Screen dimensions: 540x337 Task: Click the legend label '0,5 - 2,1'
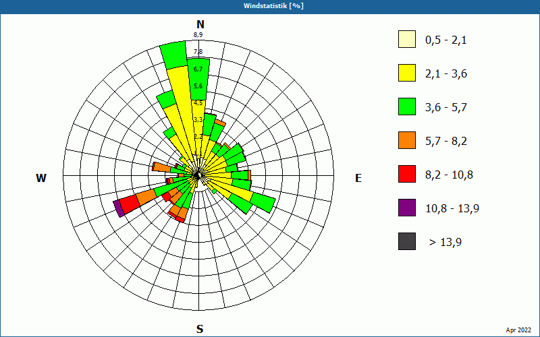click(x=446, y=40)
